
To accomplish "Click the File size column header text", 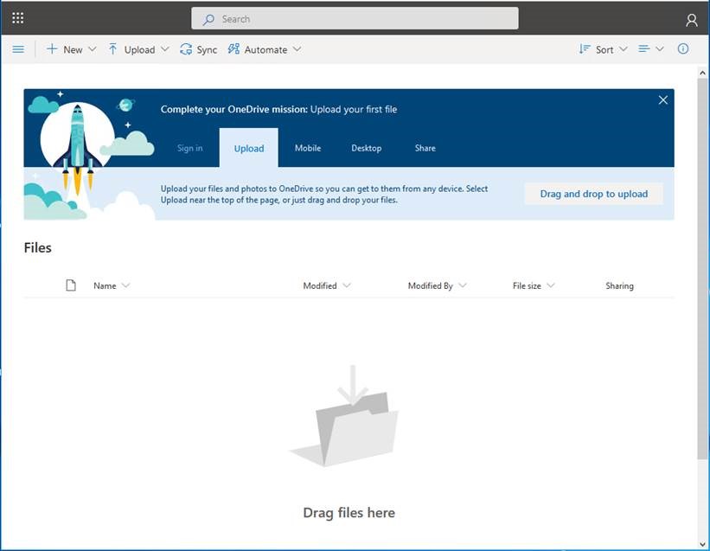I will click(x=527, y=285).
